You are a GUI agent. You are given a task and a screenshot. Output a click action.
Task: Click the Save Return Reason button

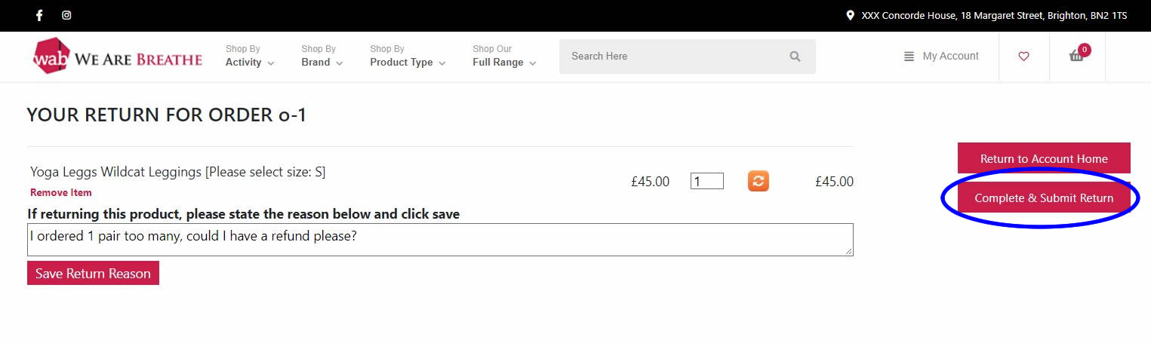coord(93,274)
